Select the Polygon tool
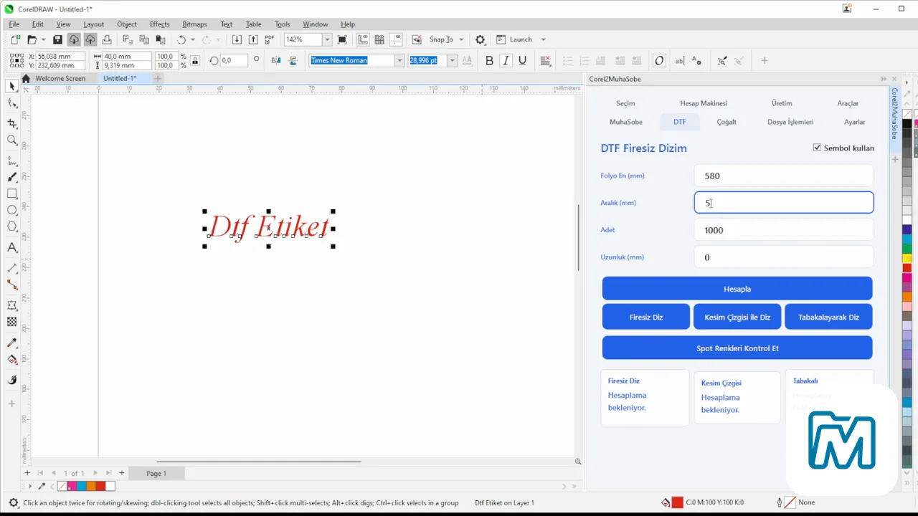The image size is (918, 516). (11, 226)
